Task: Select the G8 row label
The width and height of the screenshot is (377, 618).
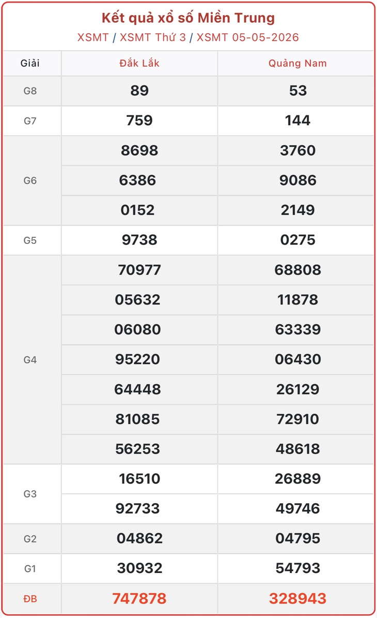Action: 30,91
